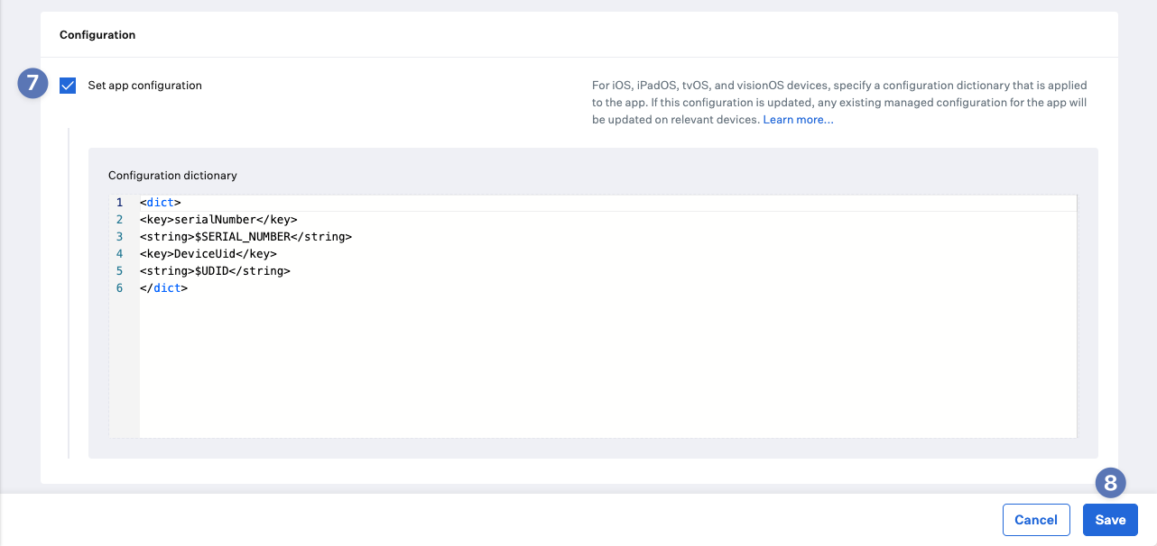Uncheck the Set app configuration checkbox
Viewport: 1157px width, 546px height.
tap(68, 86)
